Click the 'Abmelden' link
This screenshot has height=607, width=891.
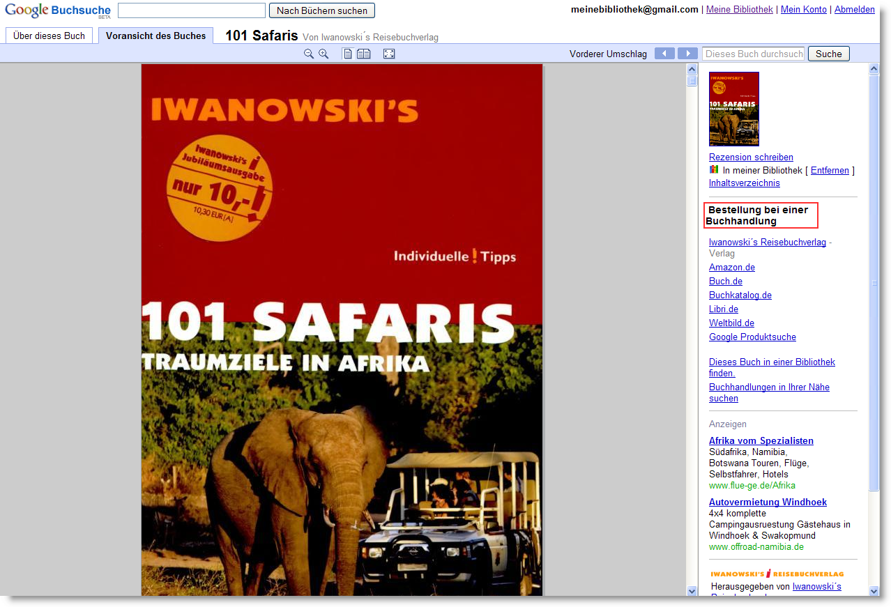point(855,10)
